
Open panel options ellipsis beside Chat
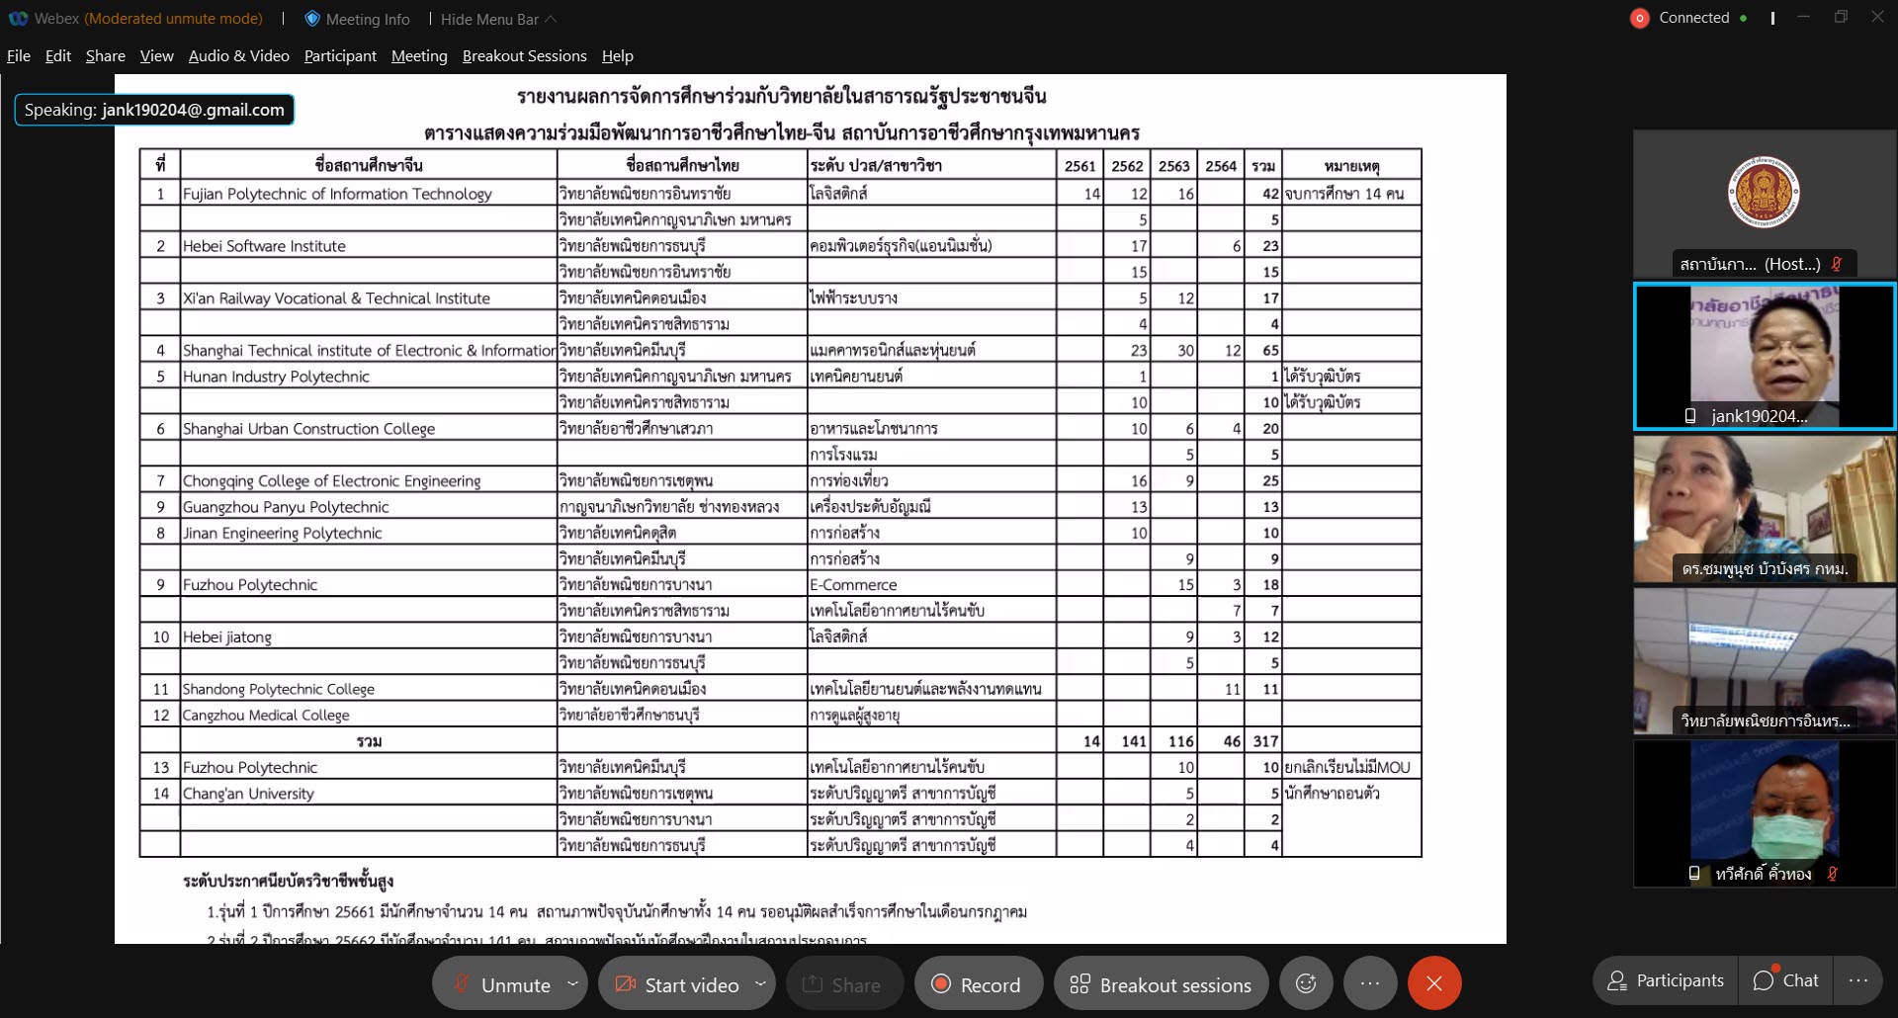[x=1857, y=980]
